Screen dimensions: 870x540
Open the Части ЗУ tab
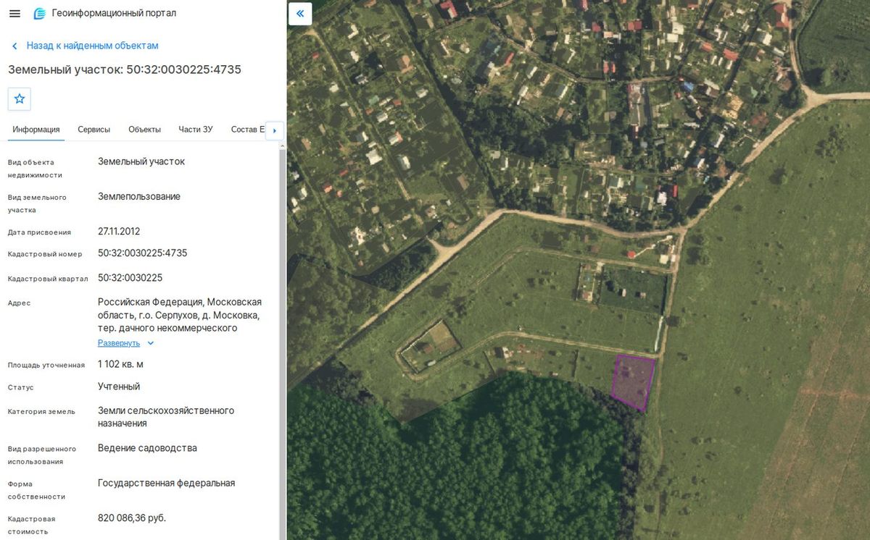[x=196, y=130]
